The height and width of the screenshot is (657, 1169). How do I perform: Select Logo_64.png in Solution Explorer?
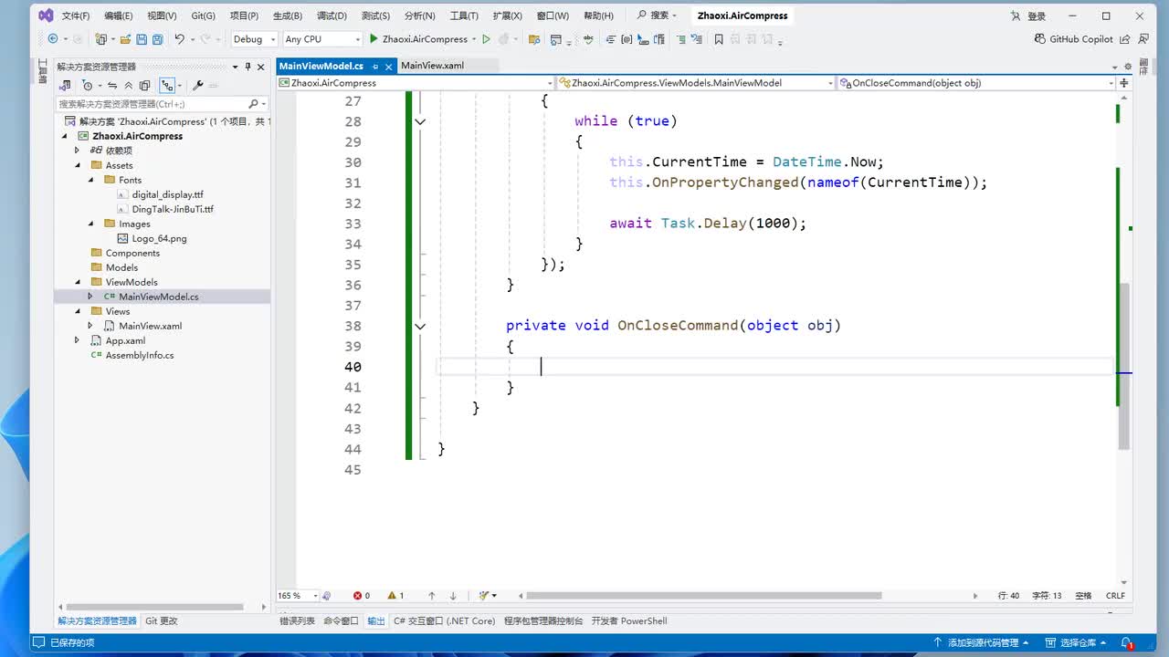pyautogui.click(x=159, y=238)
